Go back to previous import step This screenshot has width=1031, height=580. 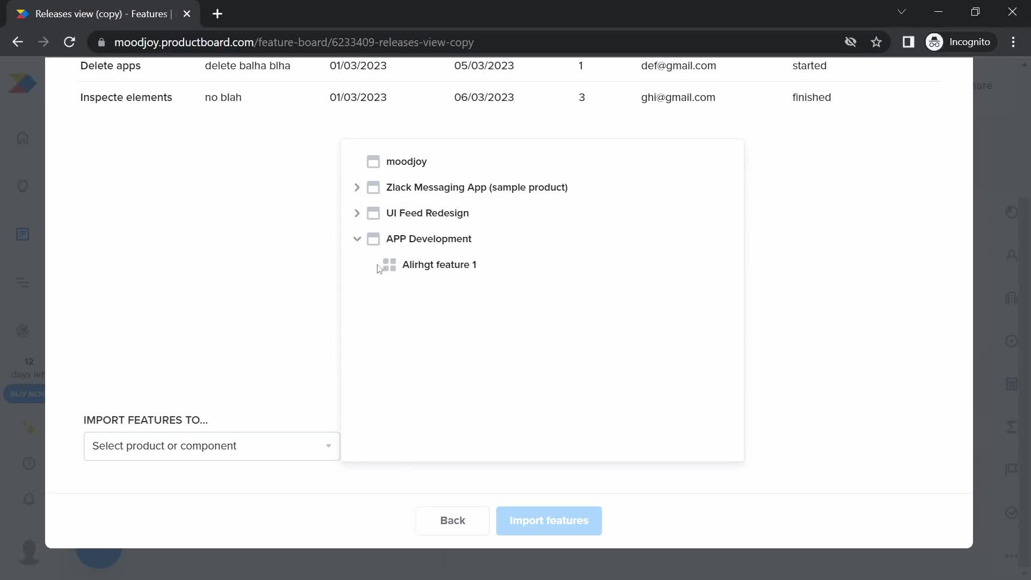pos(453,520)
